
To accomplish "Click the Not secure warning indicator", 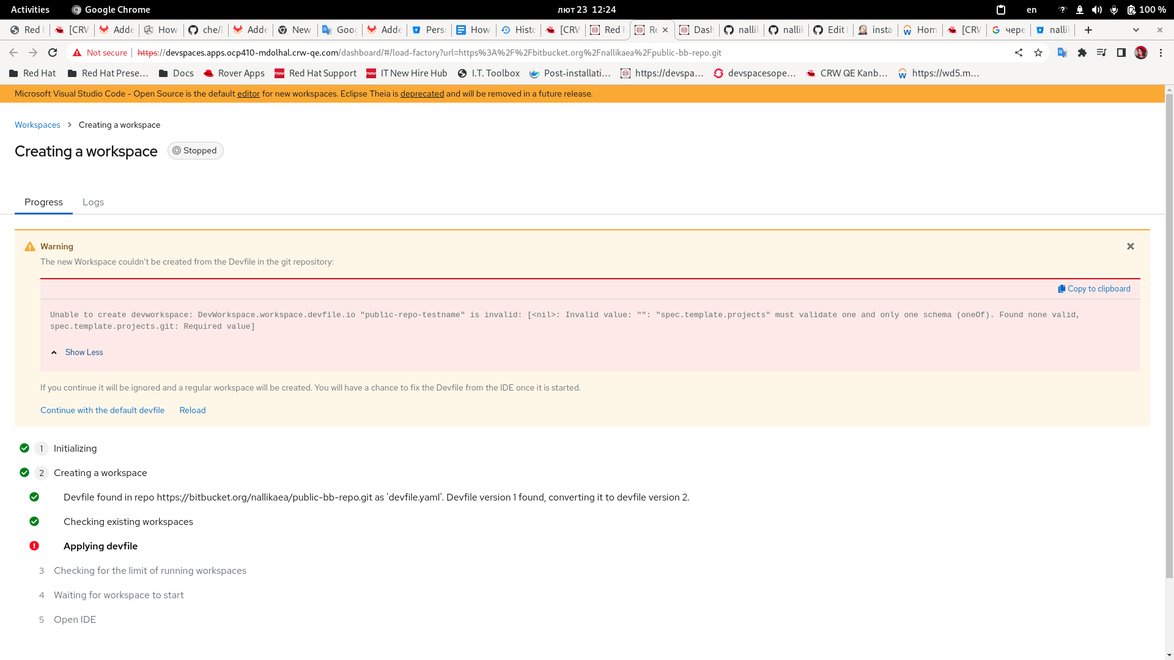I will point(100,53).
